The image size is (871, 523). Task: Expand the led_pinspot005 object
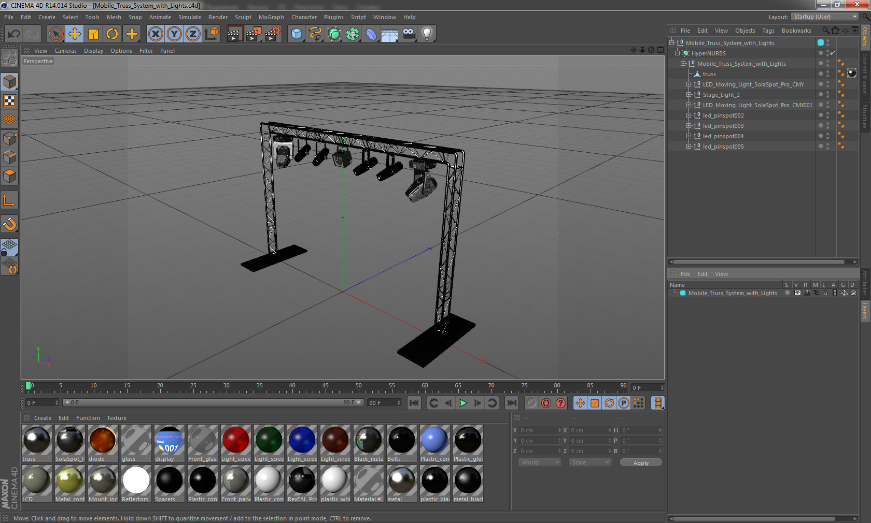pyautogui.click(x=689, y=147)
